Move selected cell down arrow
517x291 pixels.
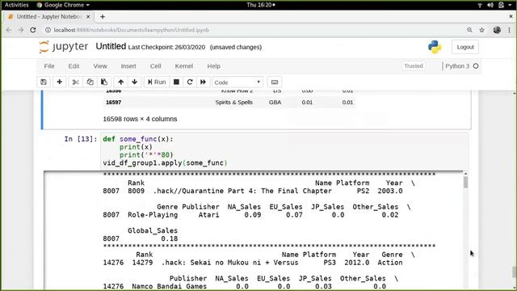[135, 82]
